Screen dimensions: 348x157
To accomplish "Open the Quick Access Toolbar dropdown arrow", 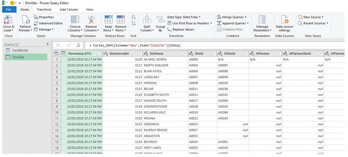I will 19,3.
